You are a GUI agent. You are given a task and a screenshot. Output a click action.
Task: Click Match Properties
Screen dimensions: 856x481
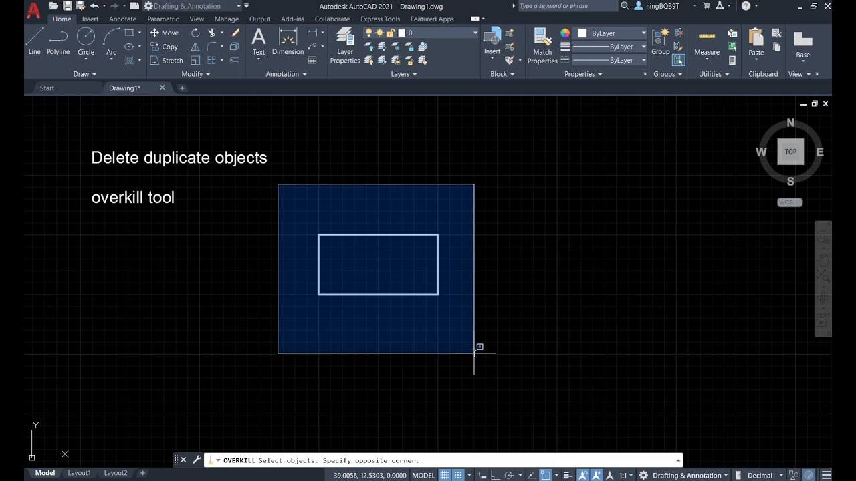click(542, 45)
